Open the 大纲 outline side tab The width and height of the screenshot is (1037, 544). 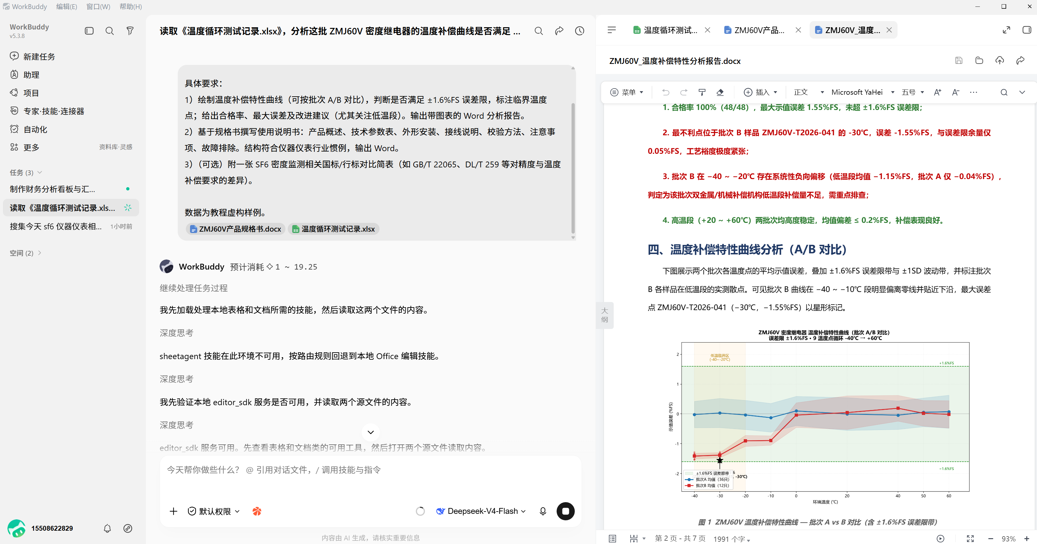tap(604, 315)
